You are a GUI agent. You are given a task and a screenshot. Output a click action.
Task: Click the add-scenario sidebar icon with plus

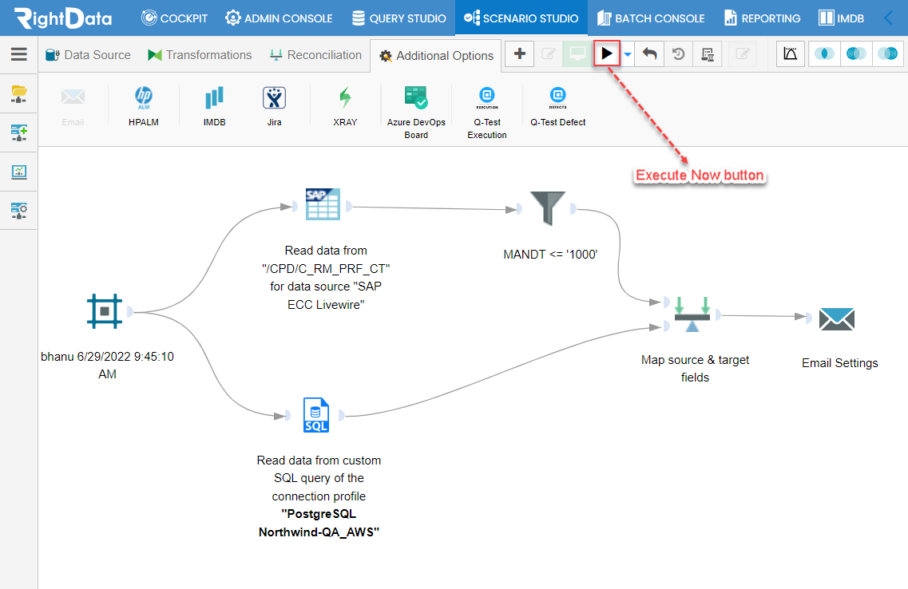click(19, 132)
